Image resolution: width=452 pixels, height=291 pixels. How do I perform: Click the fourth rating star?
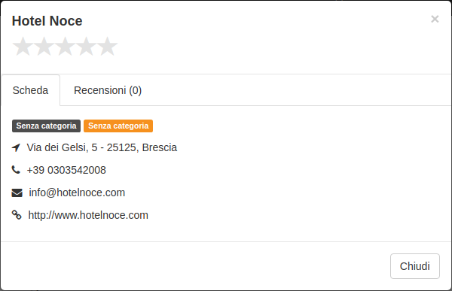click(86, 46)
